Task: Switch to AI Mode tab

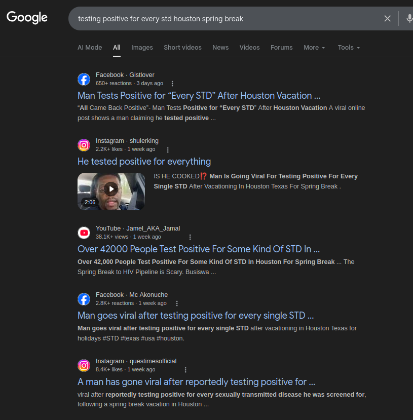Action: [90, 48]
